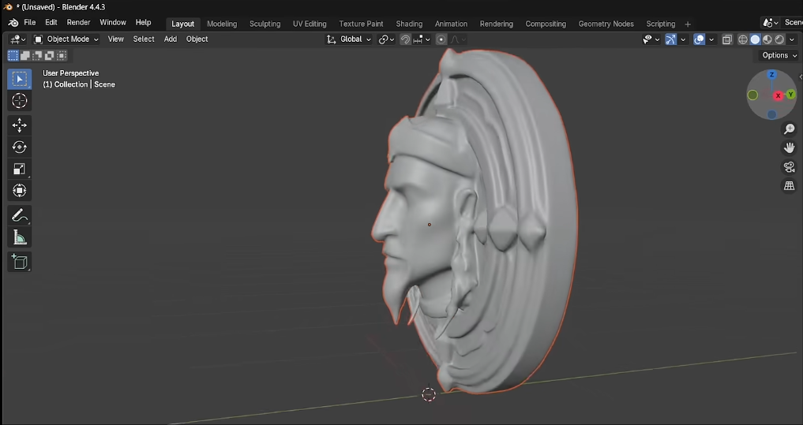This screenshot has height=425, width=803.
Task: Switch to the Sculpting workspace tab
Action: pos(265,24)
